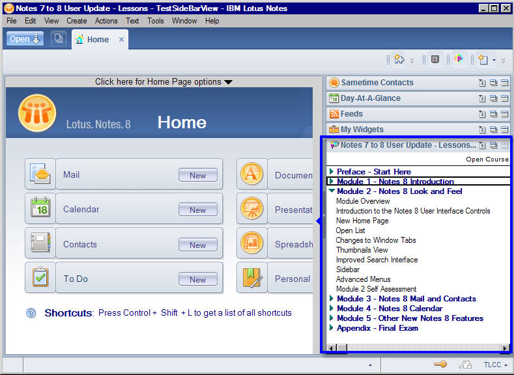This screenshot has height=375, width=514.
Task: Click the Documents orange A icon
Action: coord(251,174)
